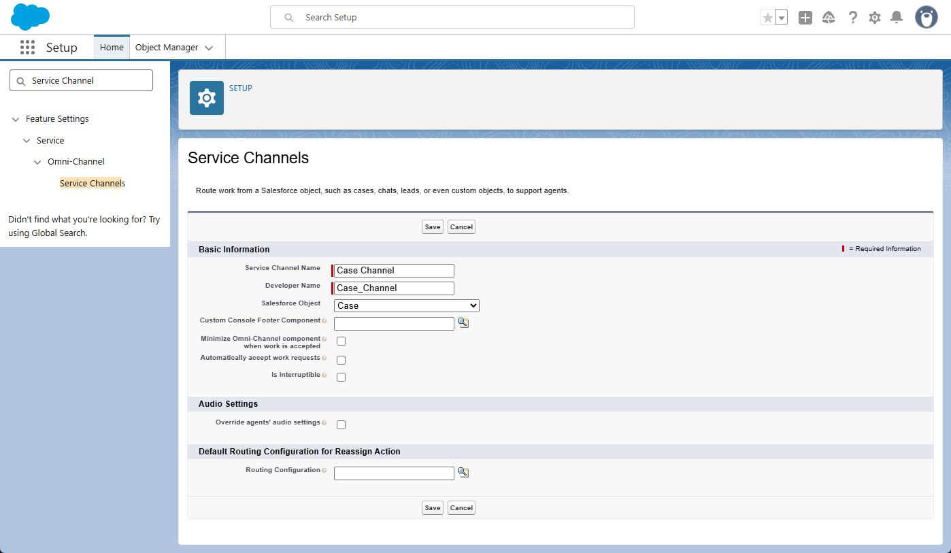Open the Salesforce Object dropdown
This screenshot has height=553, width=951.
coord(406,306)
